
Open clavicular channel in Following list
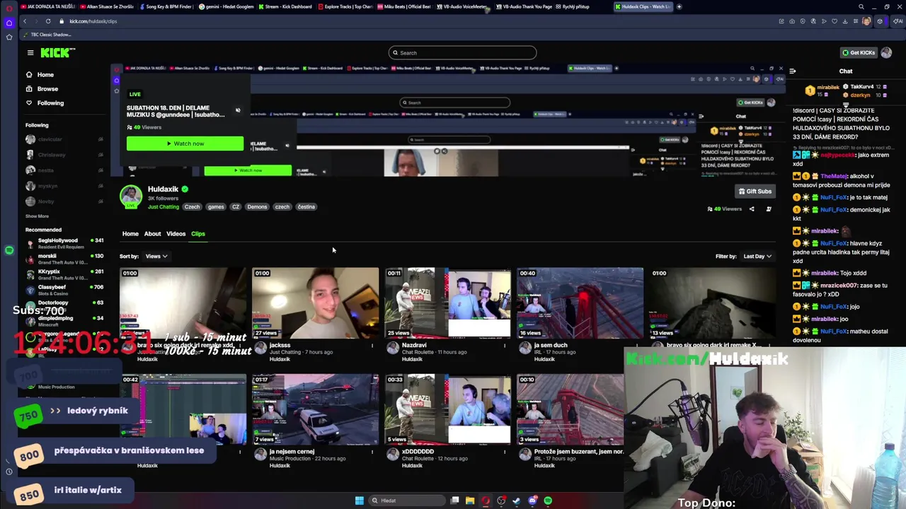coord(64,139)
